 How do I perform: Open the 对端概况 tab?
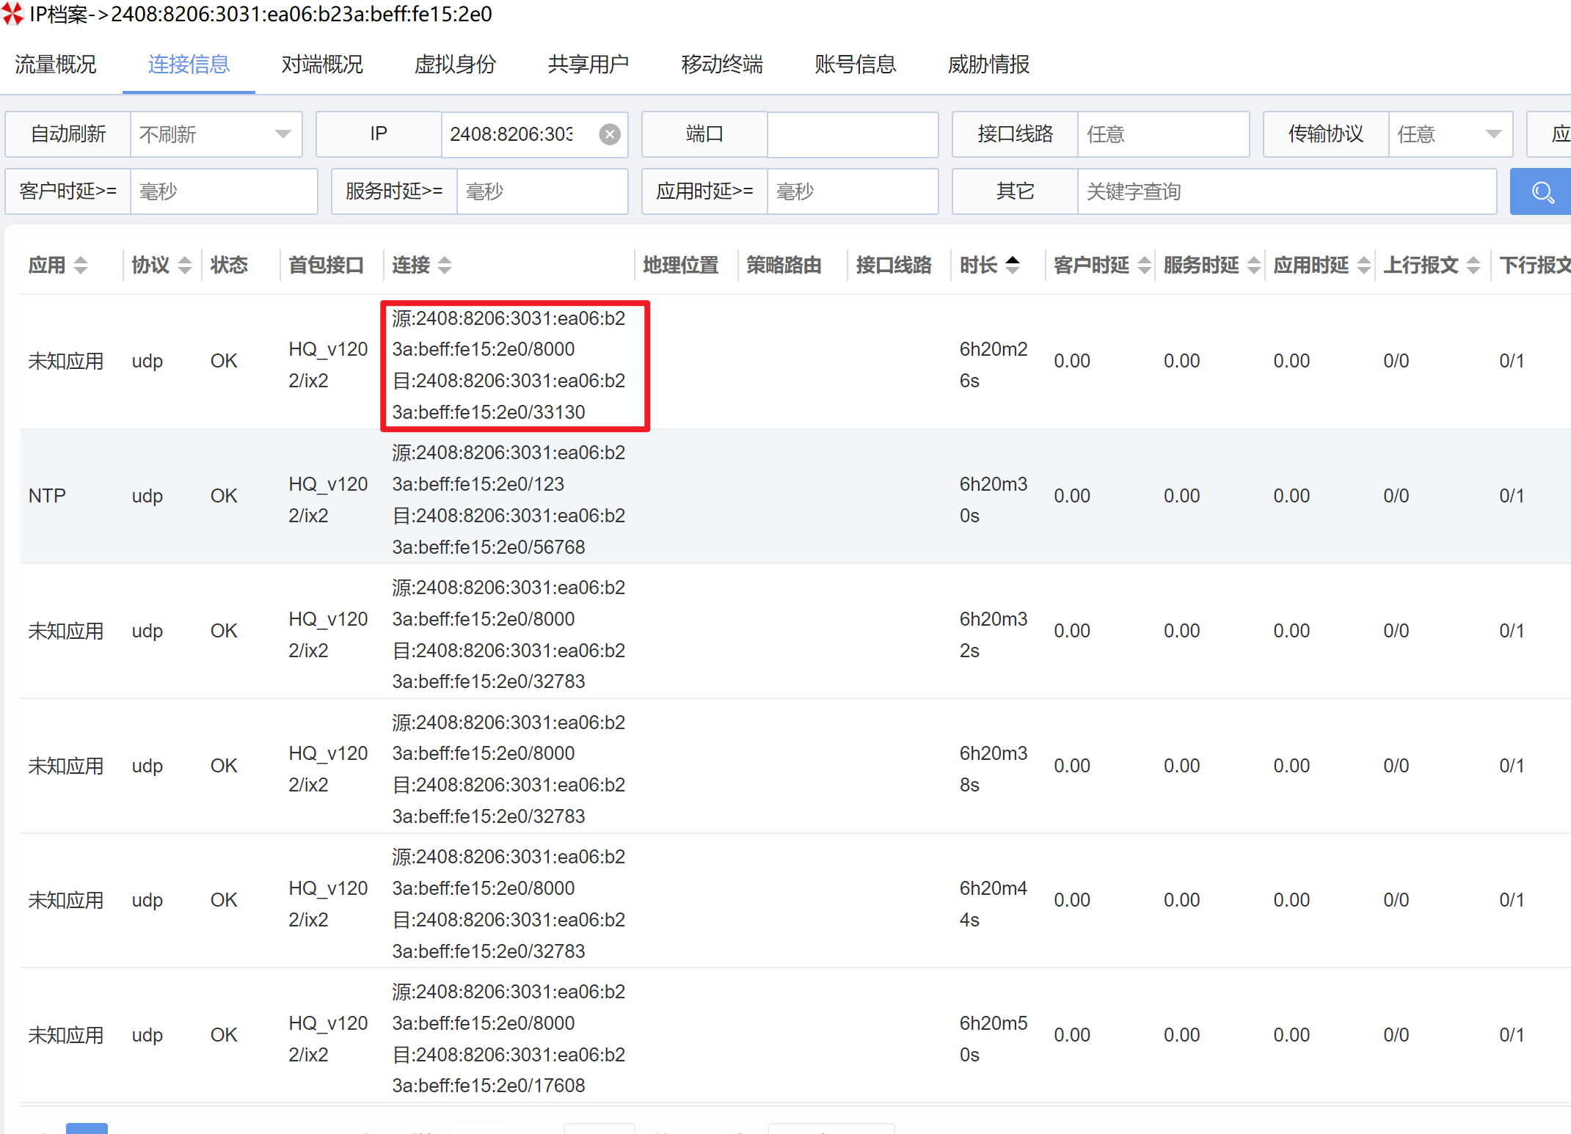point(322,65)
